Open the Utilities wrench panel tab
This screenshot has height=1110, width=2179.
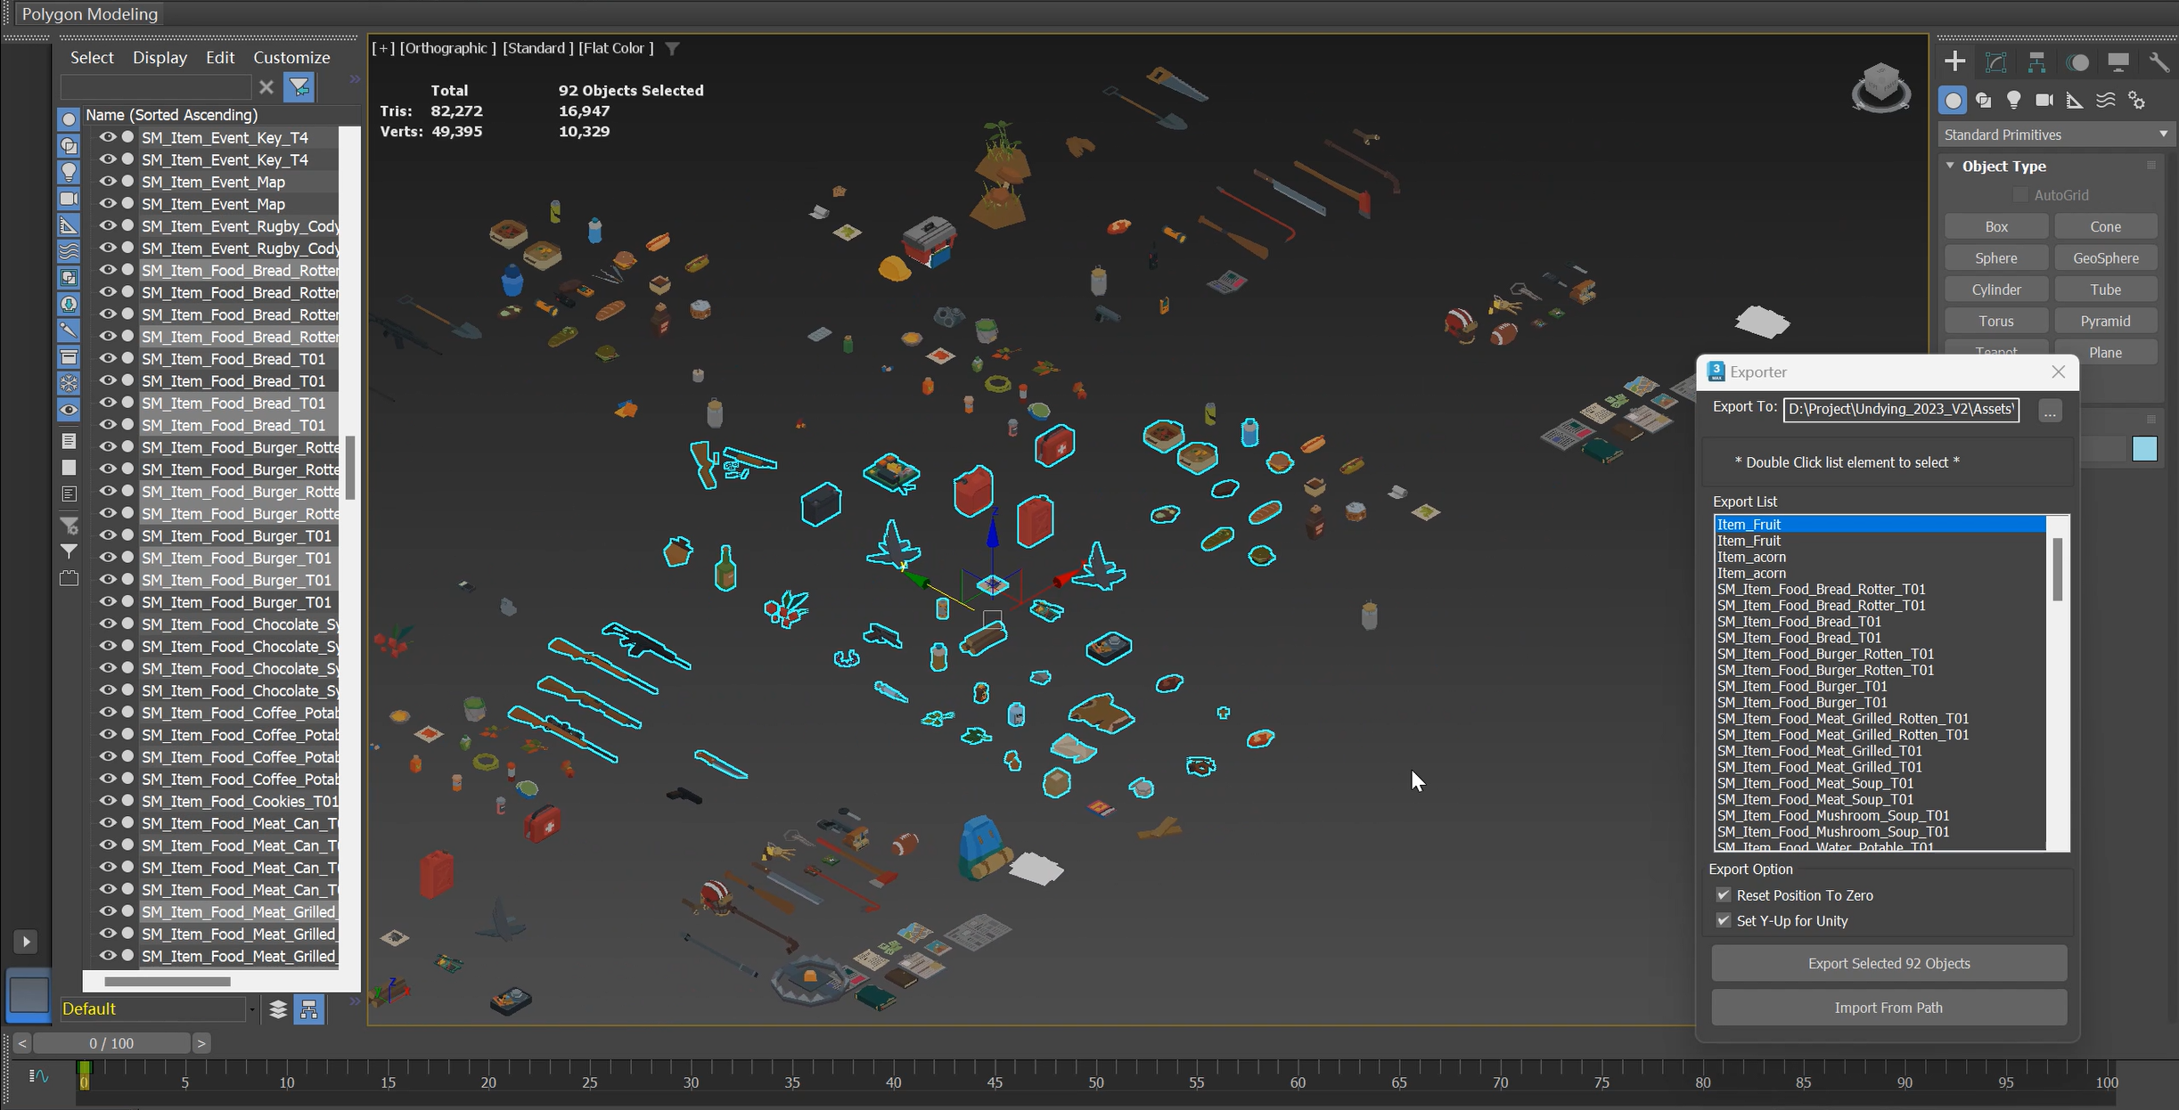[x=2159, y=62]
